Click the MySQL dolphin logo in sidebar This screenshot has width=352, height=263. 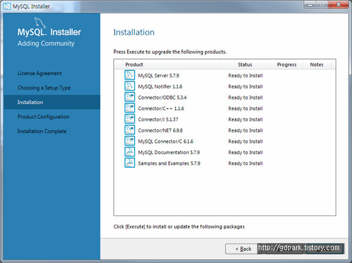pyautogui.click(x=40, y=23)
